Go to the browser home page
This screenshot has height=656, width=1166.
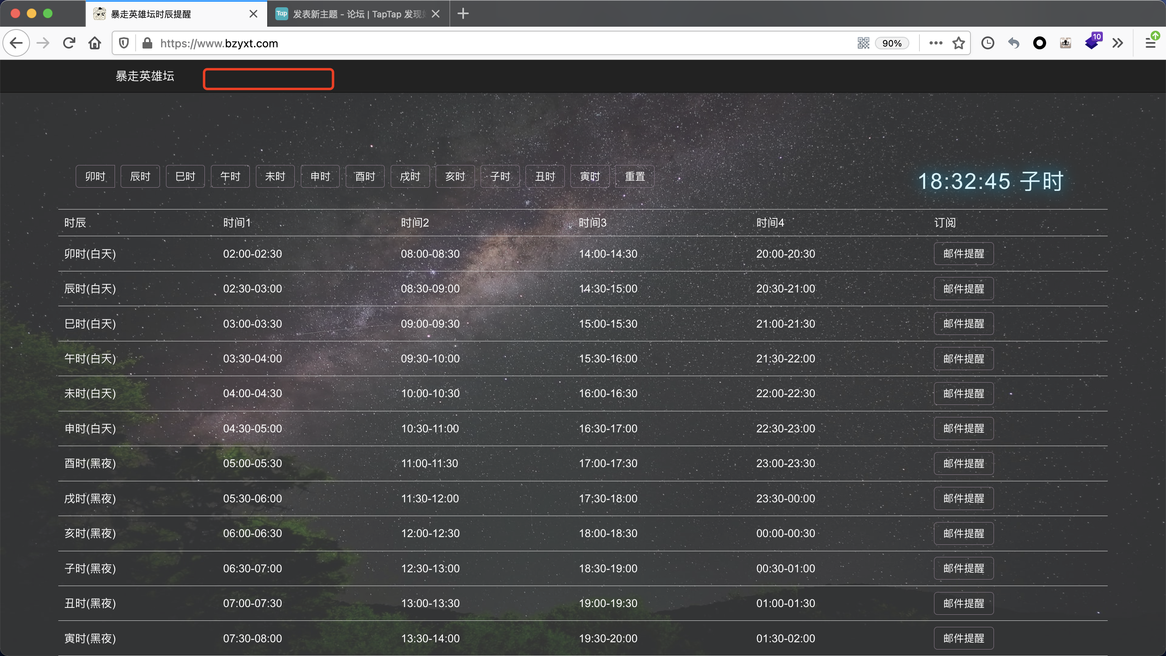pyautogui.click(x=95, y=43)
